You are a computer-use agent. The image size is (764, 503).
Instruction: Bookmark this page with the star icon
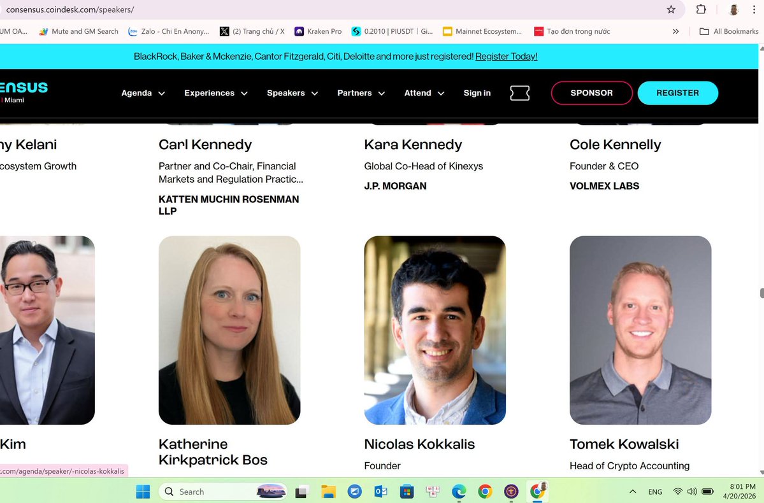671,10
